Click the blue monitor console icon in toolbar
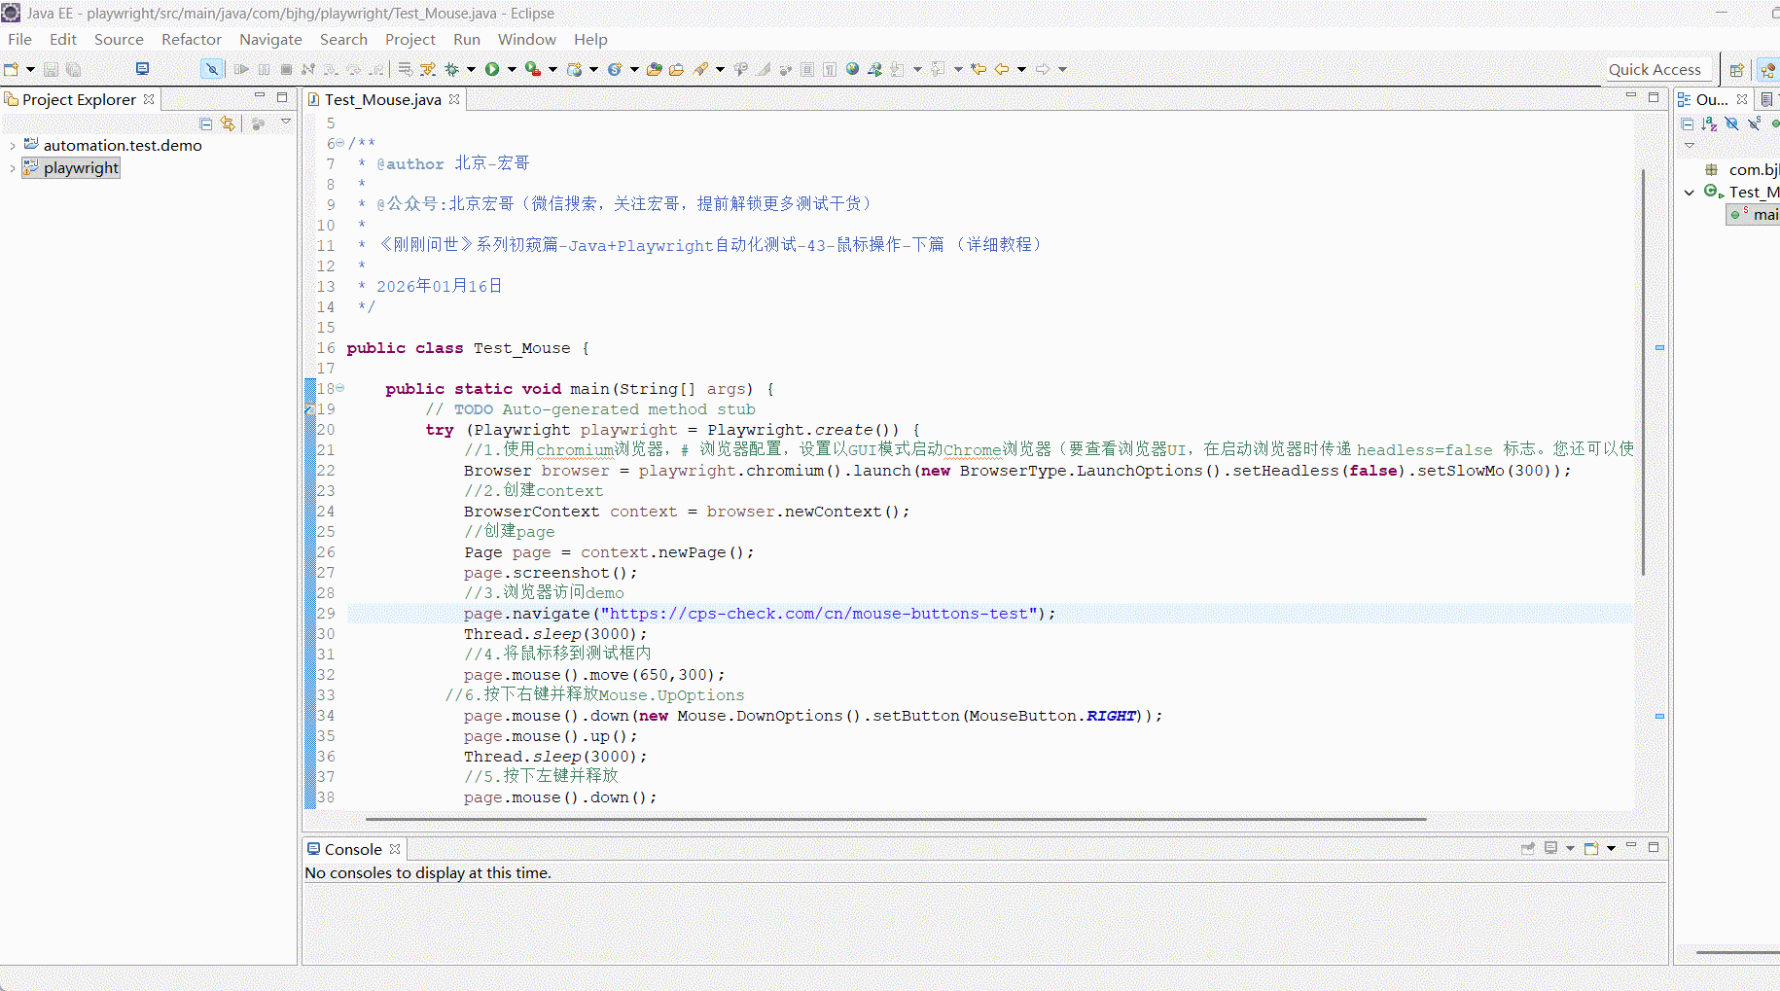Screen dimensions: 1780x991 click(x=142, y=69)
